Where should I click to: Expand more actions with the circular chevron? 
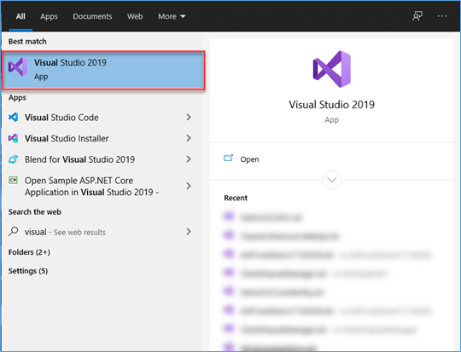click(331, 180)
